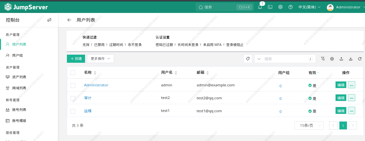
Task: Open the notification bell
Action: coord(260,7)
